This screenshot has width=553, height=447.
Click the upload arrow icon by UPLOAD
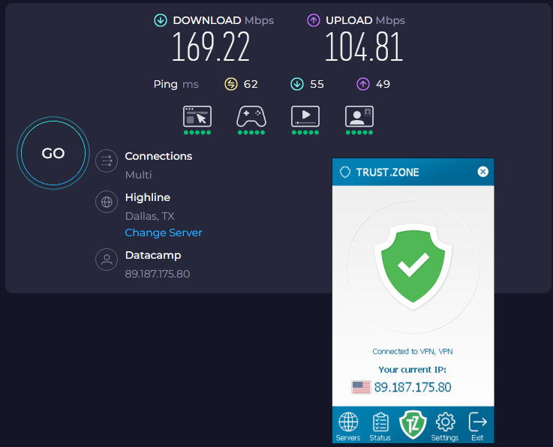314,20
